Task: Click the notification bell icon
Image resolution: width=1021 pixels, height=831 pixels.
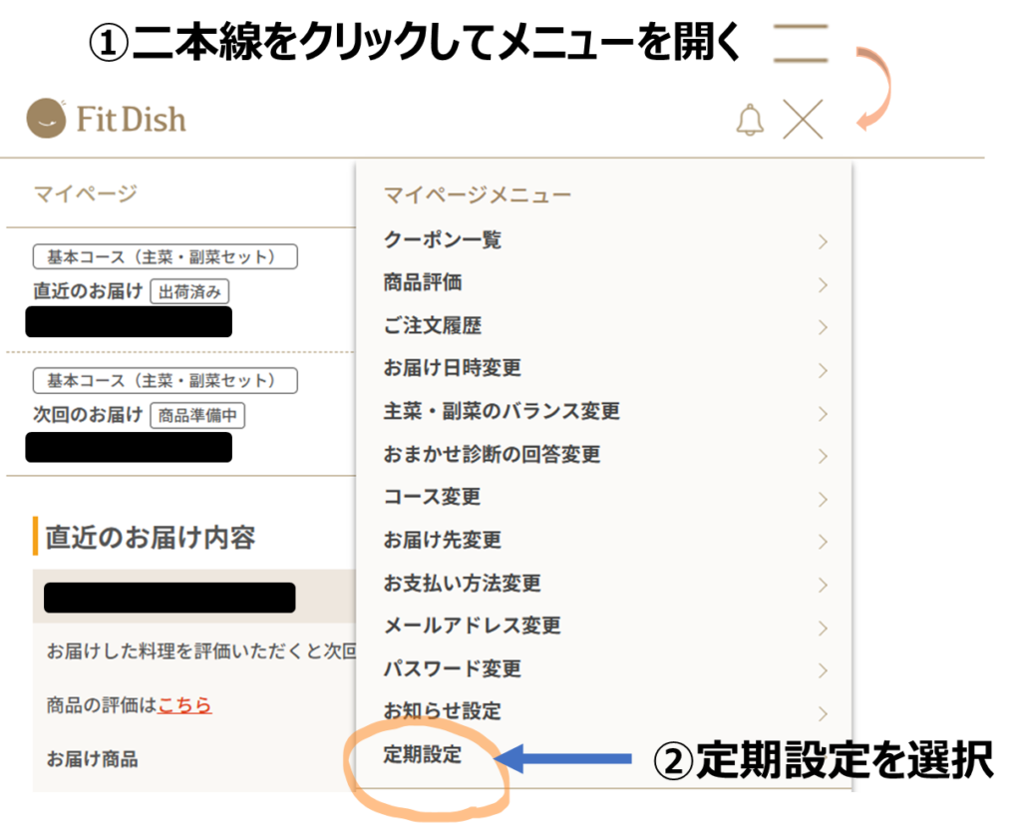Action: point(749,120)
